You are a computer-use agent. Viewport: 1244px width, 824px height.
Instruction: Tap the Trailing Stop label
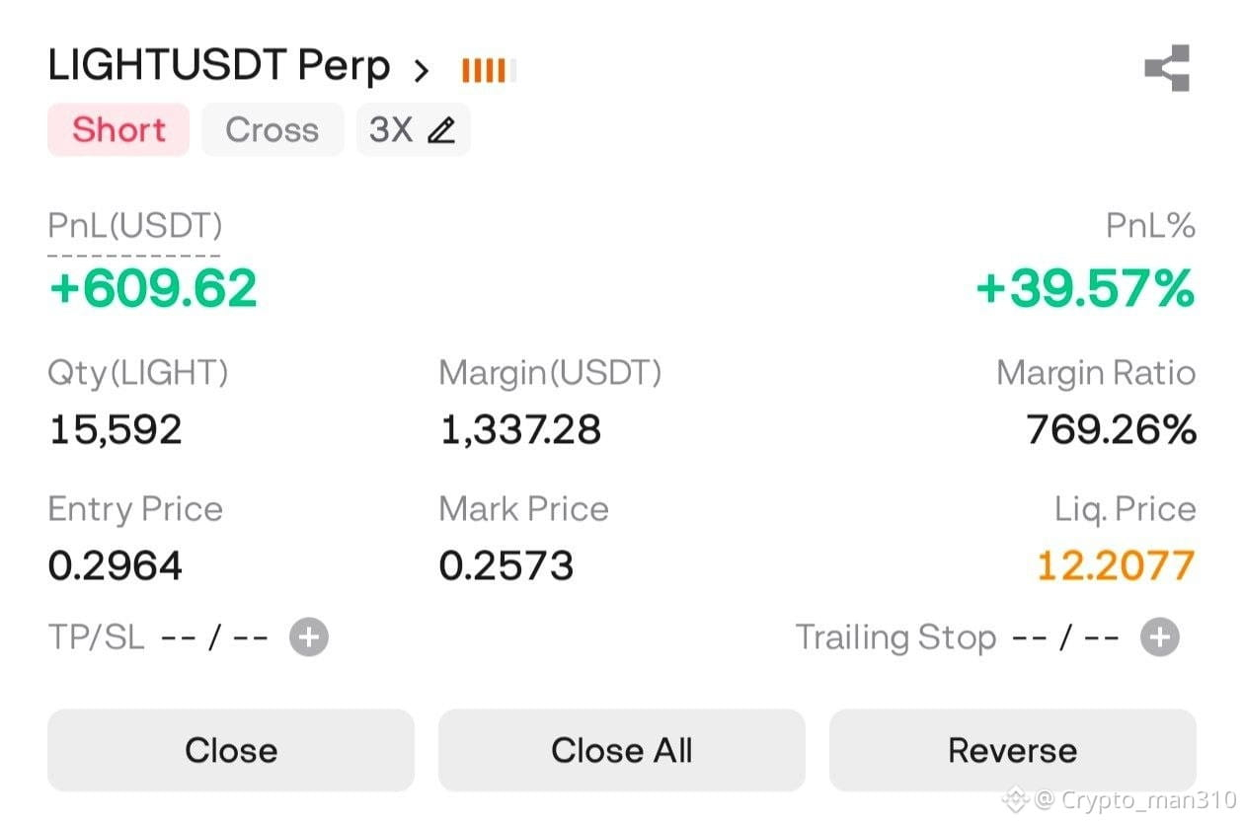coord(896,637)
